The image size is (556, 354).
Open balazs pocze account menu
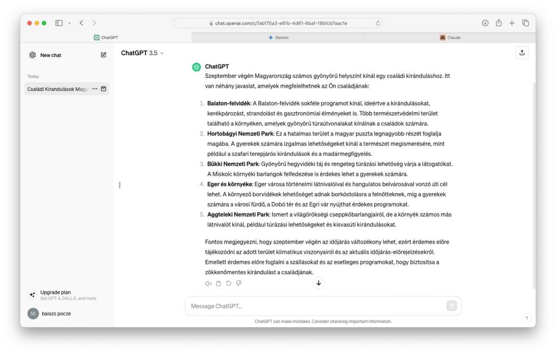click(x=56, y=314)
